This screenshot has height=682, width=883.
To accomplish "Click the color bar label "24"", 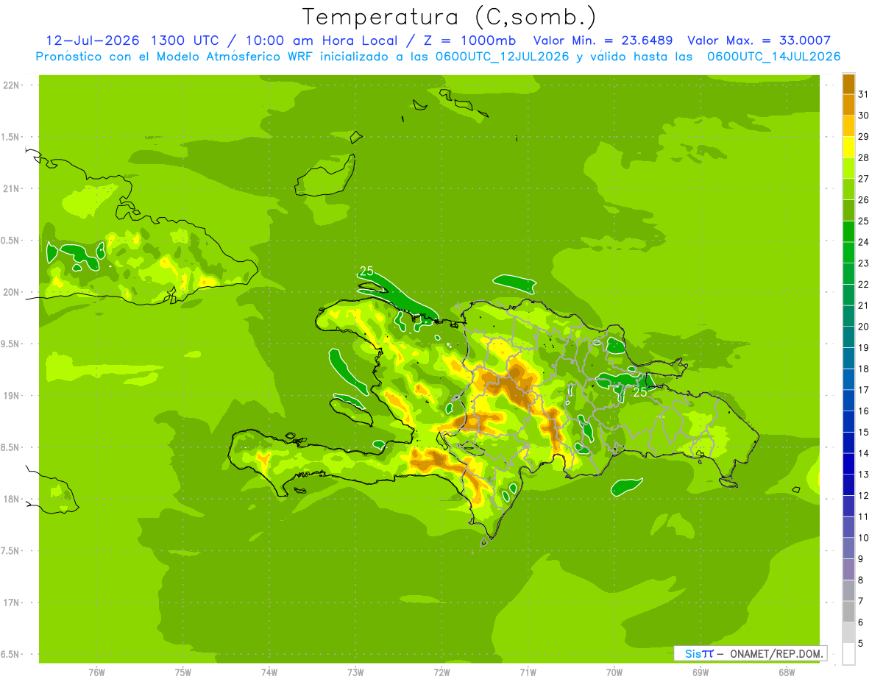I will [x=863, y=242].
